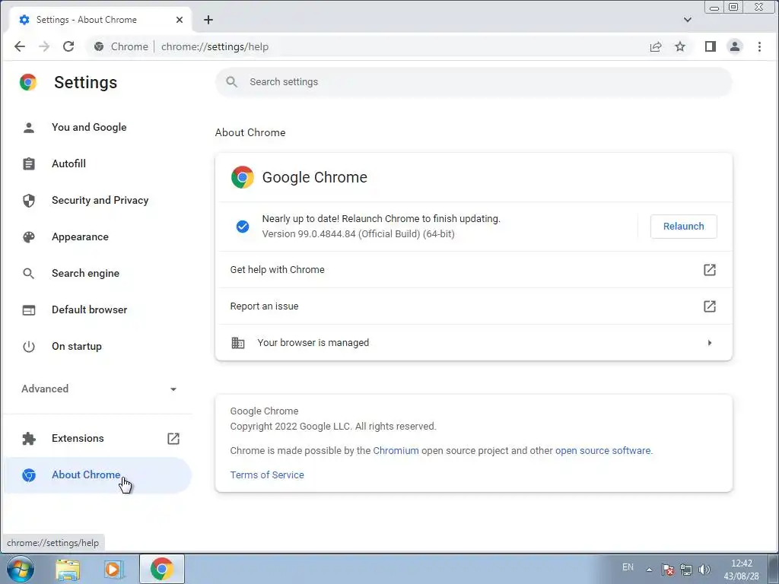Click the building icon for managed browser
The image size is (779, 584).
point(238,343)
